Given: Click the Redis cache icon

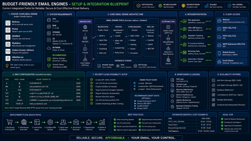Looking at the screenshot, I should 118,66.
